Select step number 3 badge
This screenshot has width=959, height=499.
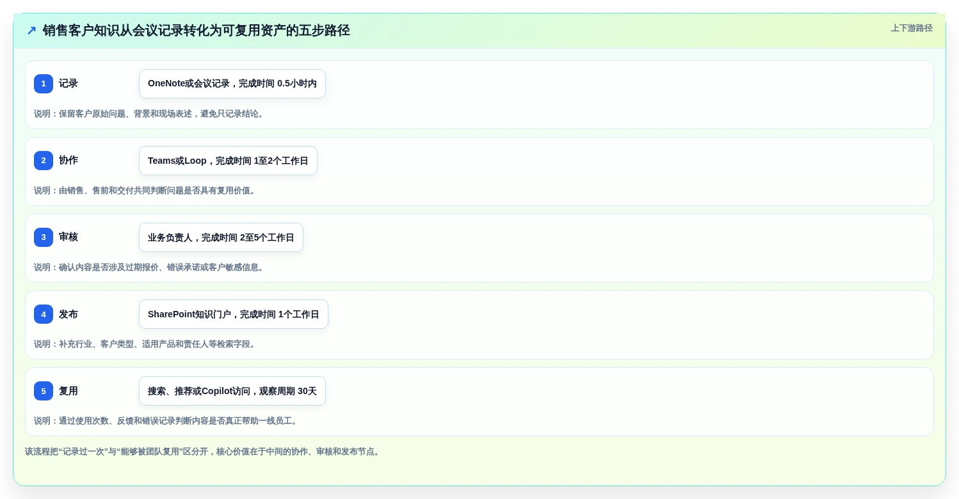(44, 237)
